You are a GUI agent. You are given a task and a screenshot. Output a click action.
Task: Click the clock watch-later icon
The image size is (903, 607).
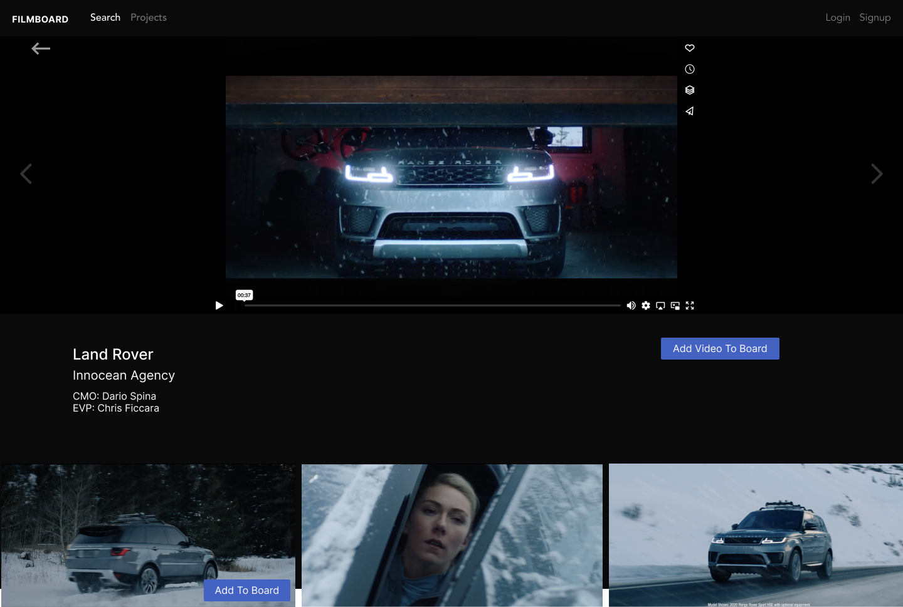690,69
